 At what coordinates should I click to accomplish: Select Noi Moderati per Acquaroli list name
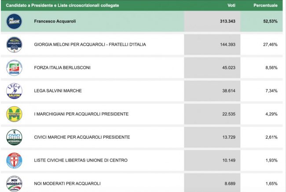67,183
